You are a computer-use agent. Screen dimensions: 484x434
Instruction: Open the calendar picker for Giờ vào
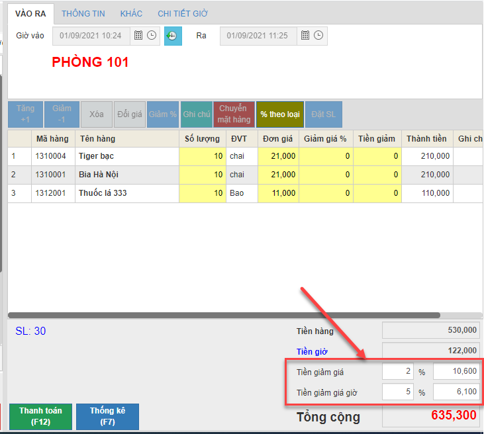coord(138,36)
